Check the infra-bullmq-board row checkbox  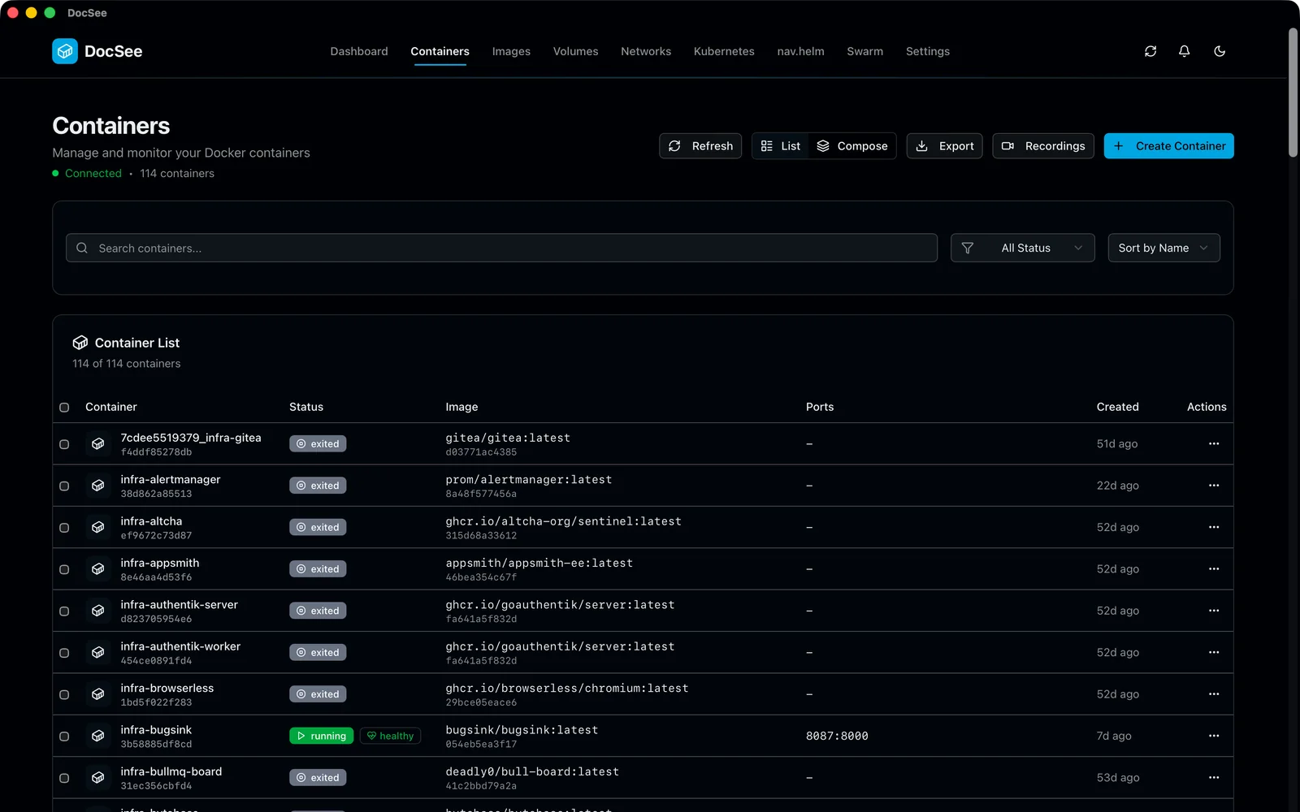(x=64, y=778)
